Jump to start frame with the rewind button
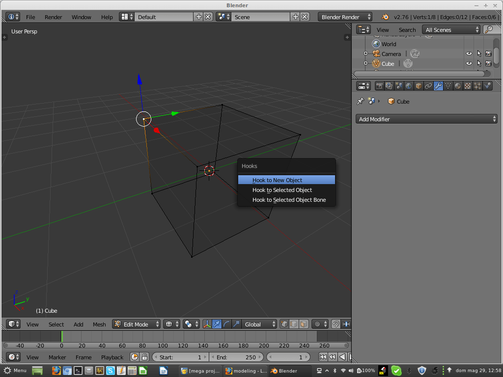This screenshot has width=503, height=377. click(x=323, y=357)
